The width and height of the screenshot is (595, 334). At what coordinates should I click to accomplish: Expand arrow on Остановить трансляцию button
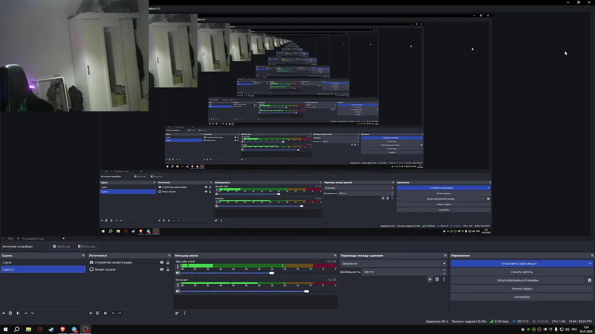pyautogui.click(x=590, y=263)
